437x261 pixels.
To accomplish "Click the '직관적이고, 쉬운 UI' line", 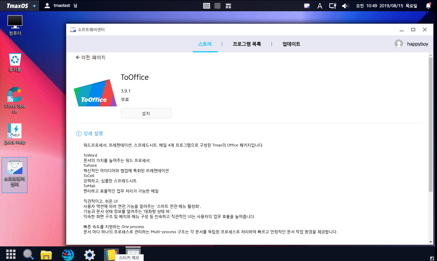I will (101, 201).
